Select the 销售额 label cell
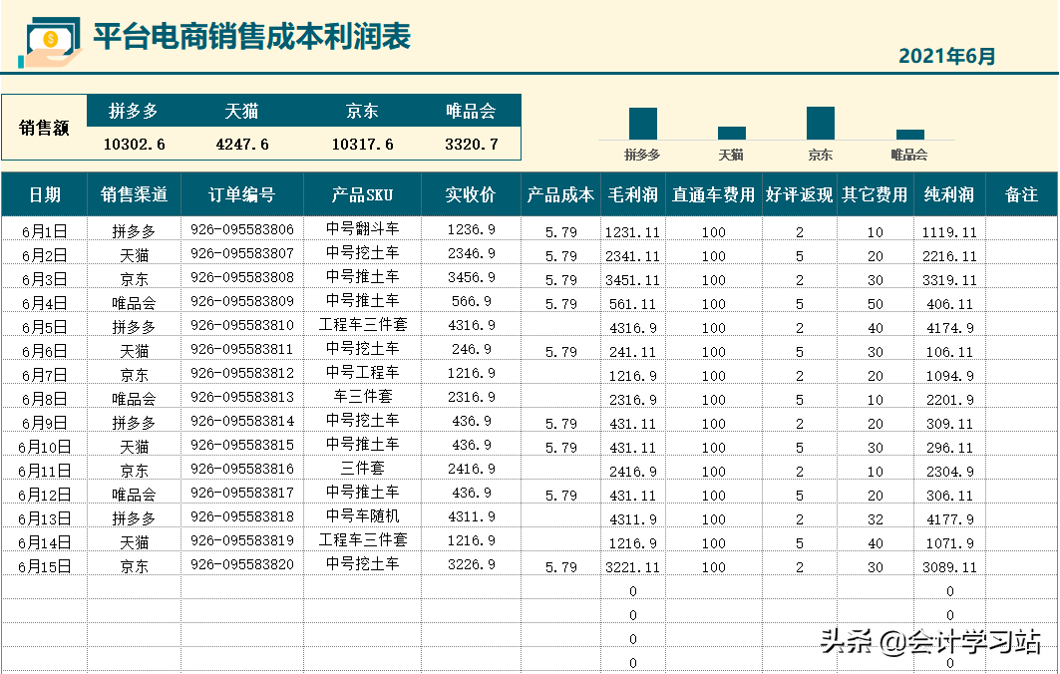1060x674 pixels. coord(44,128)
